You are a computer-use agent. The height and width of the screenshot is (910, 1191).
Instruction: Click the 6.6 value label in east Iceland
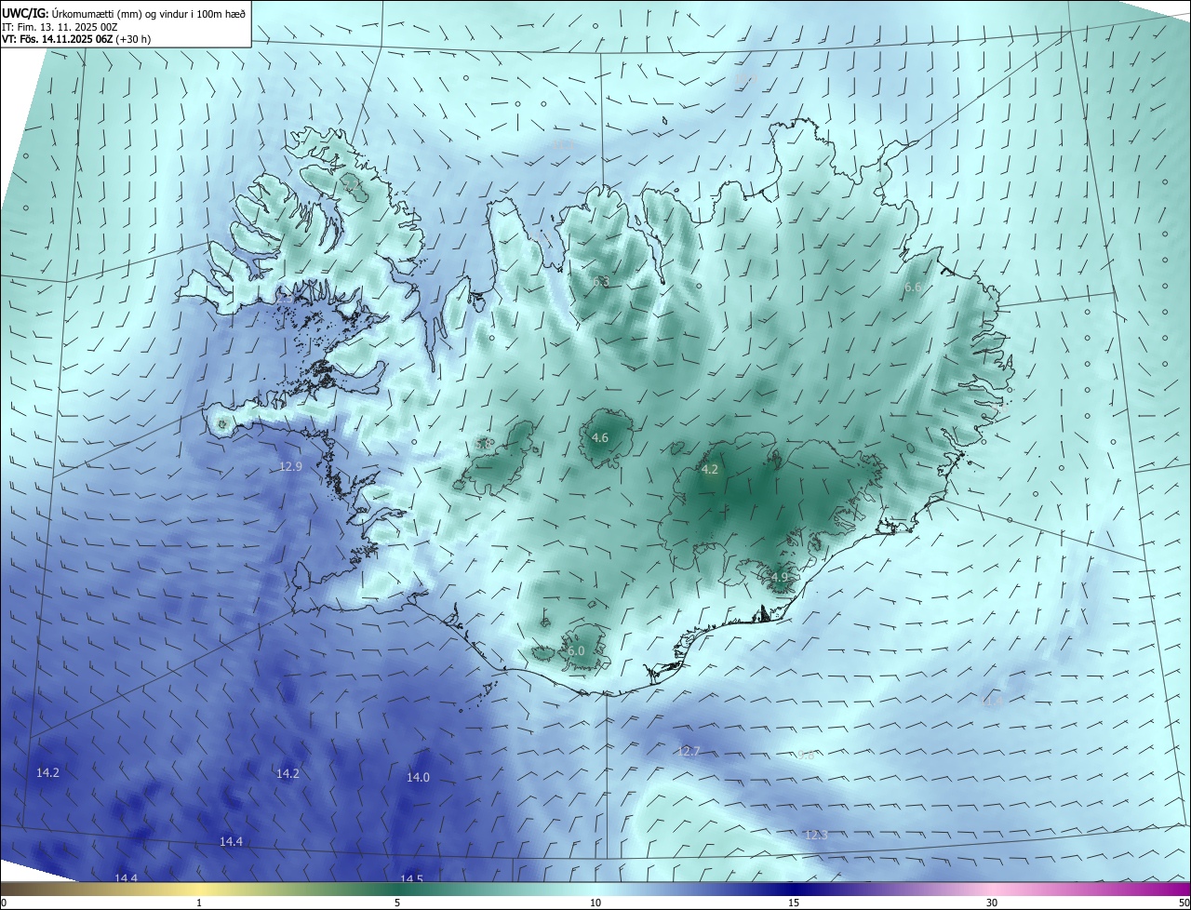pos(913,288)
